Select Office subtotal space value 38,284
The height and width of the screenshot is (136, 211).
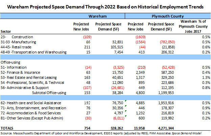tap(118, 93)
